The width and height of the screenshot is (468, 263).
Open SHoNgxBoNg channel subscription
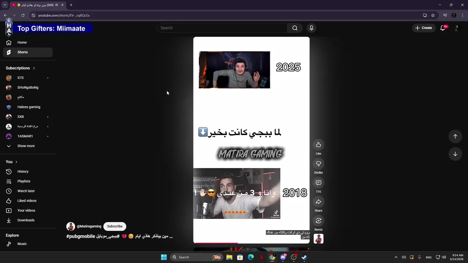[28, 88]
